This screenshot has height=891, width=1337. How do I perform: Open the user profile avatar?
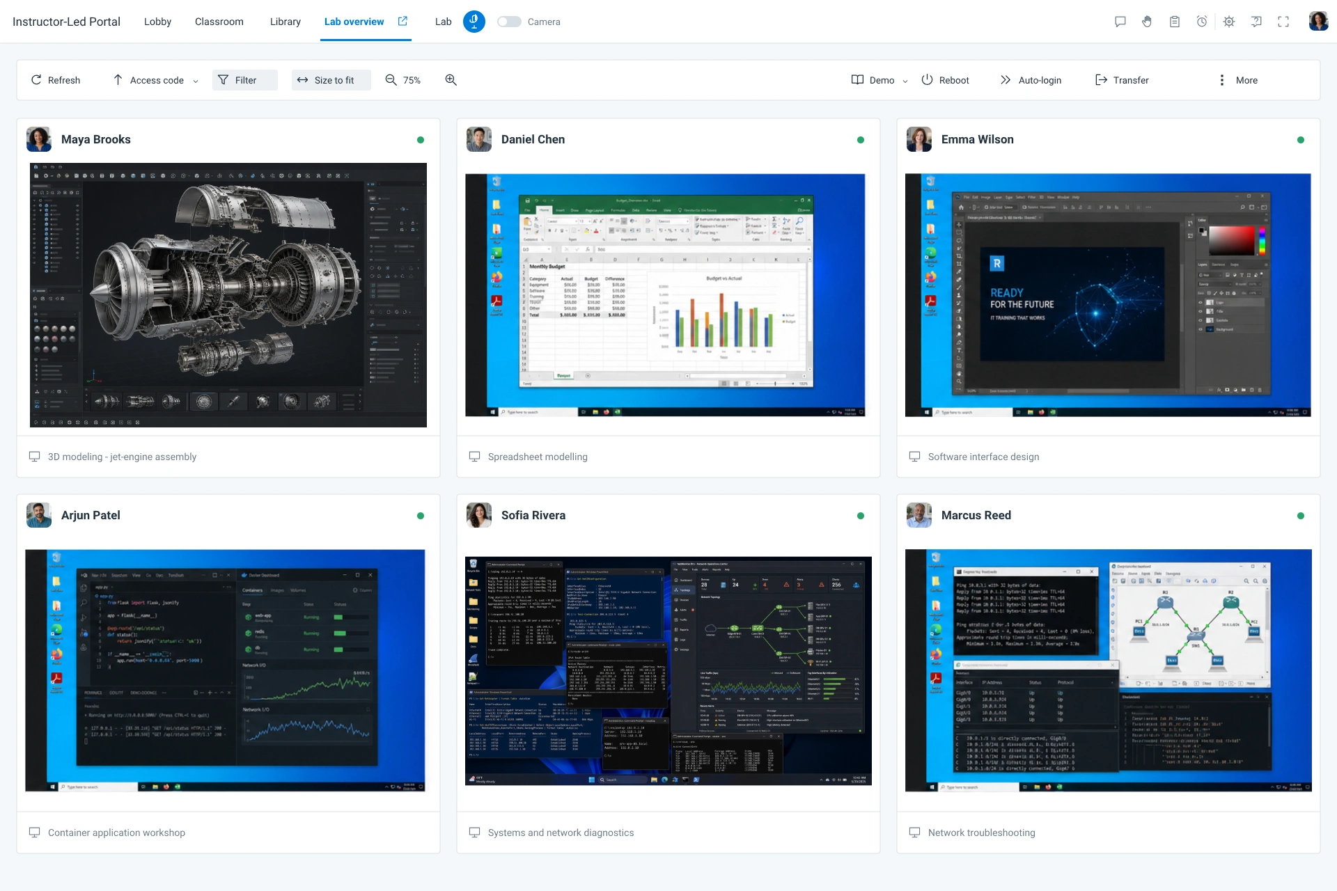[1318, 22]
